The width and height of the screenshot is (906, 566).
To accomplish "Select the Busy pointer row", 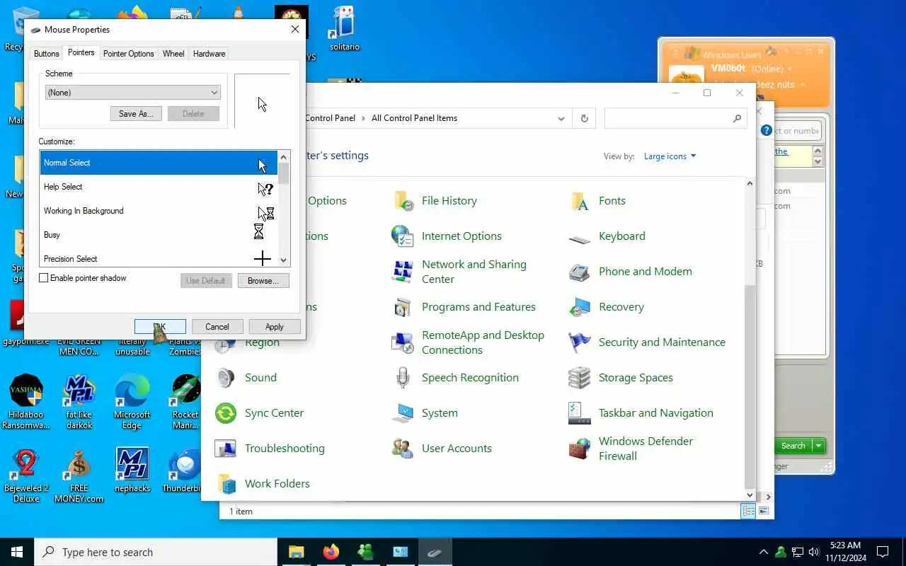I will [159, 235].
